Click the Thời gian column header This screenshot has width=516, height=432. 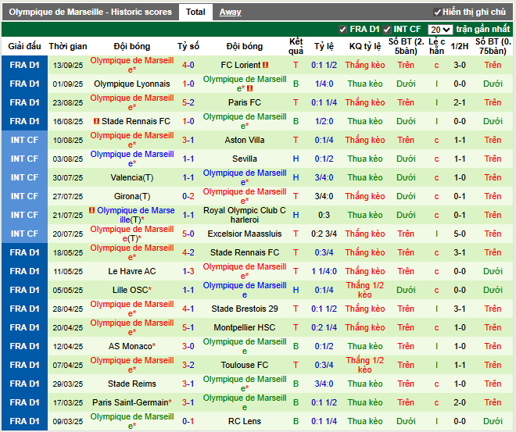click(x=68, y=46)
